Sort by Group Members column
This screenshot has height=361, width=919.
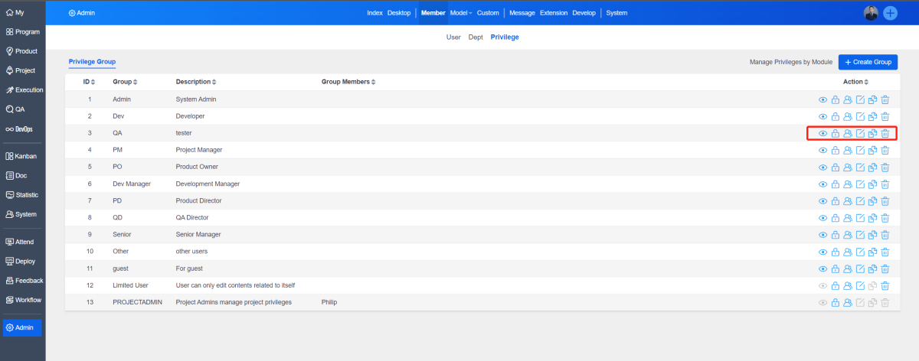point(348,82)
